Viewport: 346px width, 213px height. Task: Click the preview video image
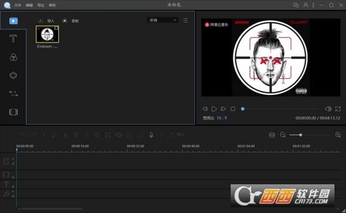270,57
